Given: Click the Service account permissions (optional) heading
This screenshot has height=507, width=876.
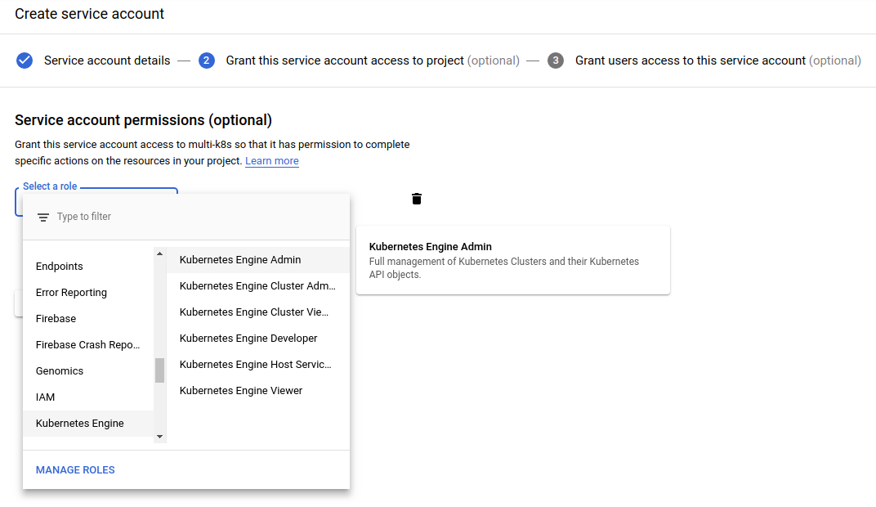Looking at the screenshot, I should click(x=143, y=120).
